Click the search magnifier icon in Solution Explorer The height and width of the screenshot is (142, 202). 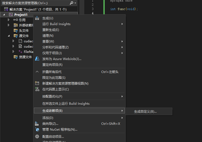[72, 3]
